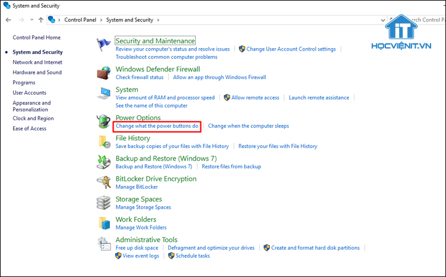This screenshot has height=277, width=446.
Task: Click the File History folder icon
Action: (104, 142)
